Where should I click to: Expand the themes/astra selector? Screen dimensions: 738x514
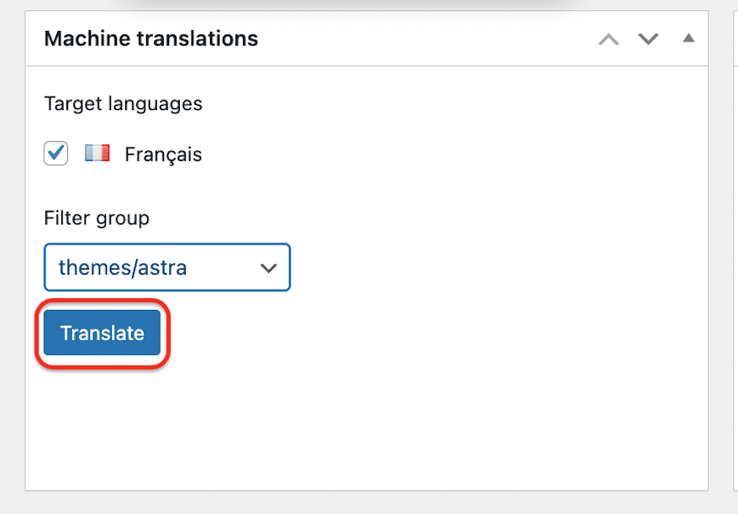(x=166, y=267)
